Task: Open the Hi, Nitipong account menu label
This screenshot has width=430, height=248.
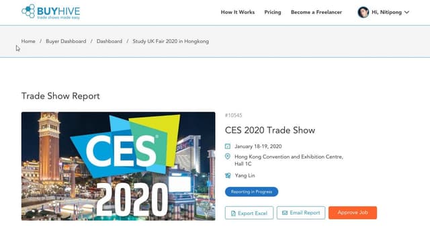Action: [386, 12]
